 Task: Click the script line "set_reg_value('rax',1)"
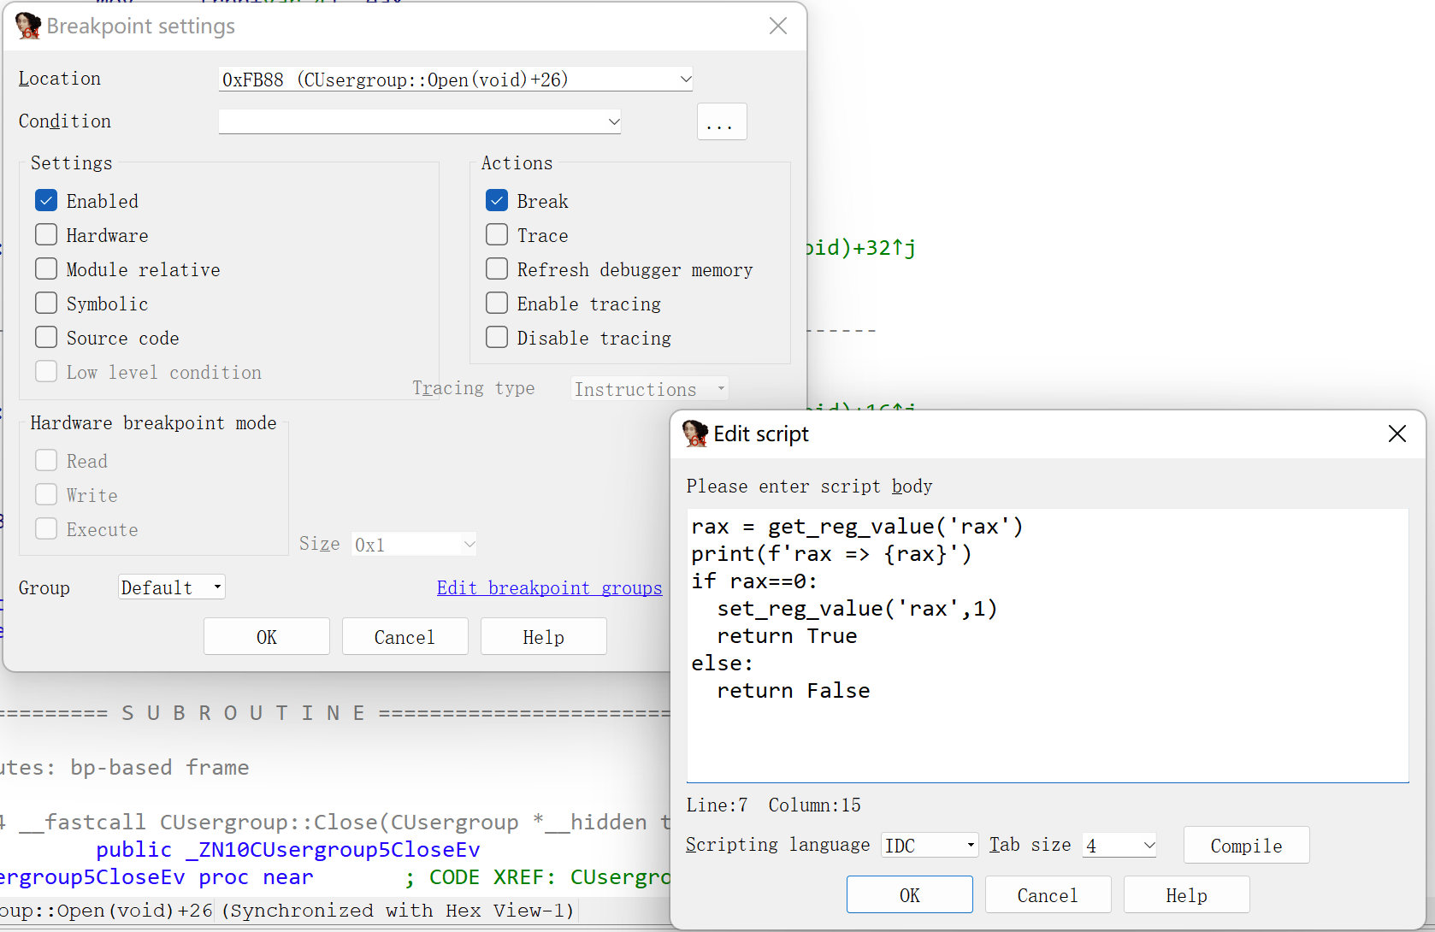857,609
